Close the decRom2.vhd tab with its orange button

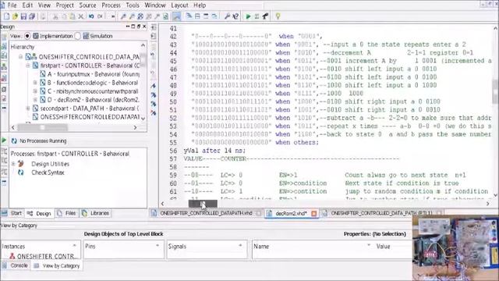(313, 213)
